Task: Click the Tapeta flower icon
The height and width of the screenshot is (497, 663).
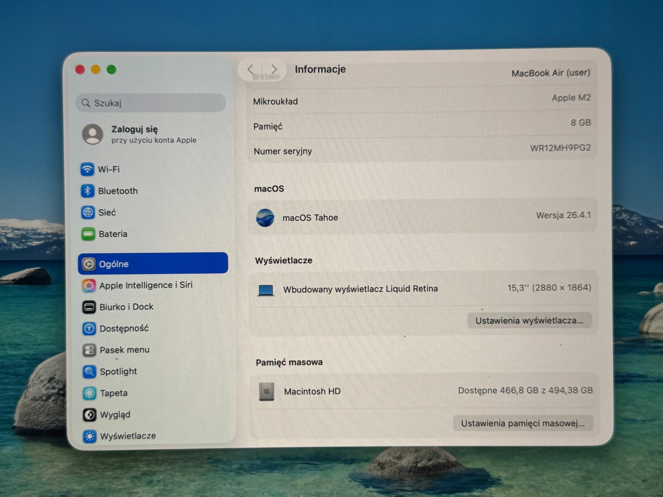Action: pos(90,393)
